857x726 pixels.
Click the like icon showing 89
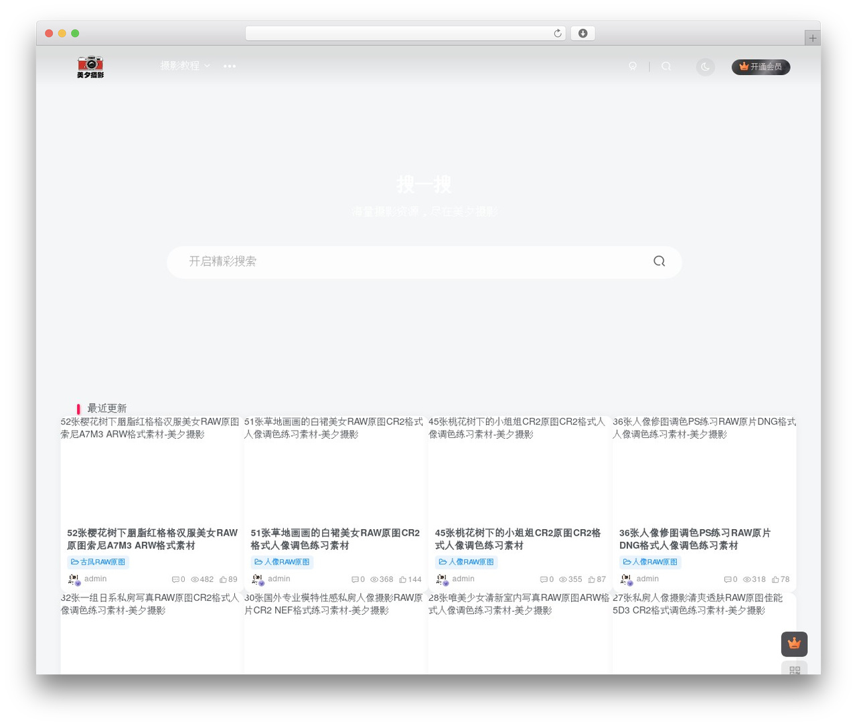tap(223, 580)
